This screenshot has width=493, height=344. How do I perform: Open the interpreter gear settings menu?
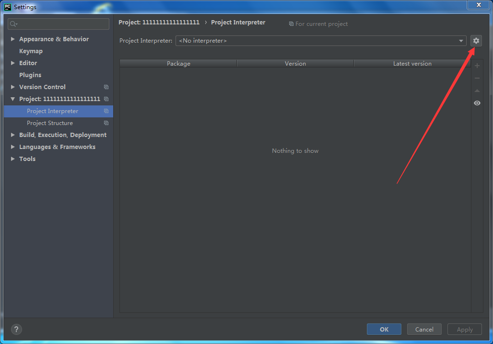point(476,41)
